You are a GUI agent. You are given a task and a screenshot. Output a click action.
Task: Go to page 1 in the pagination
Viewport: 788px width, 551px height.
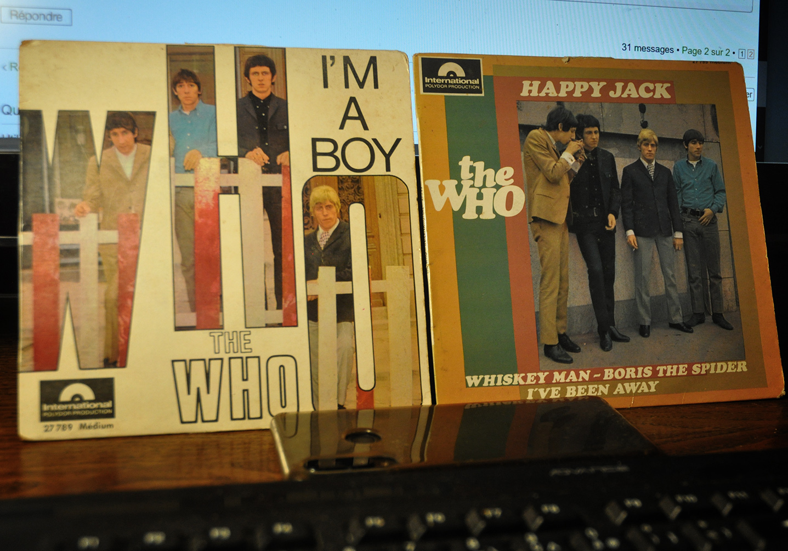coord(742,53)
